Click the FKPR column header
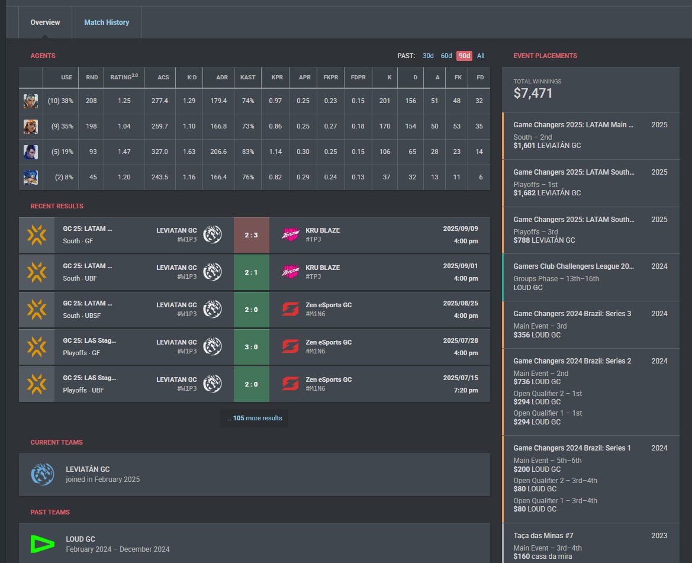This screenshot has width=692, height=563. click(x=330, y=77)
